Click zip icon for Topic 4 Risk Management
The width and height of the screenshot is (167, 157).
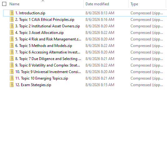[12, 39]
